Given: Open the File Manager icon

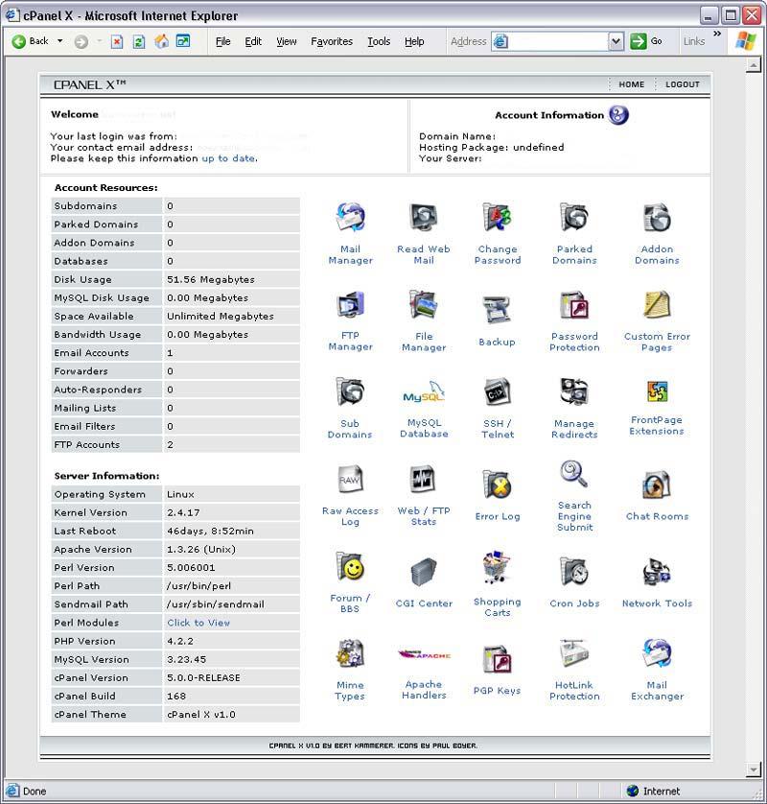Looking at the screenshot, I should point(424,306).
